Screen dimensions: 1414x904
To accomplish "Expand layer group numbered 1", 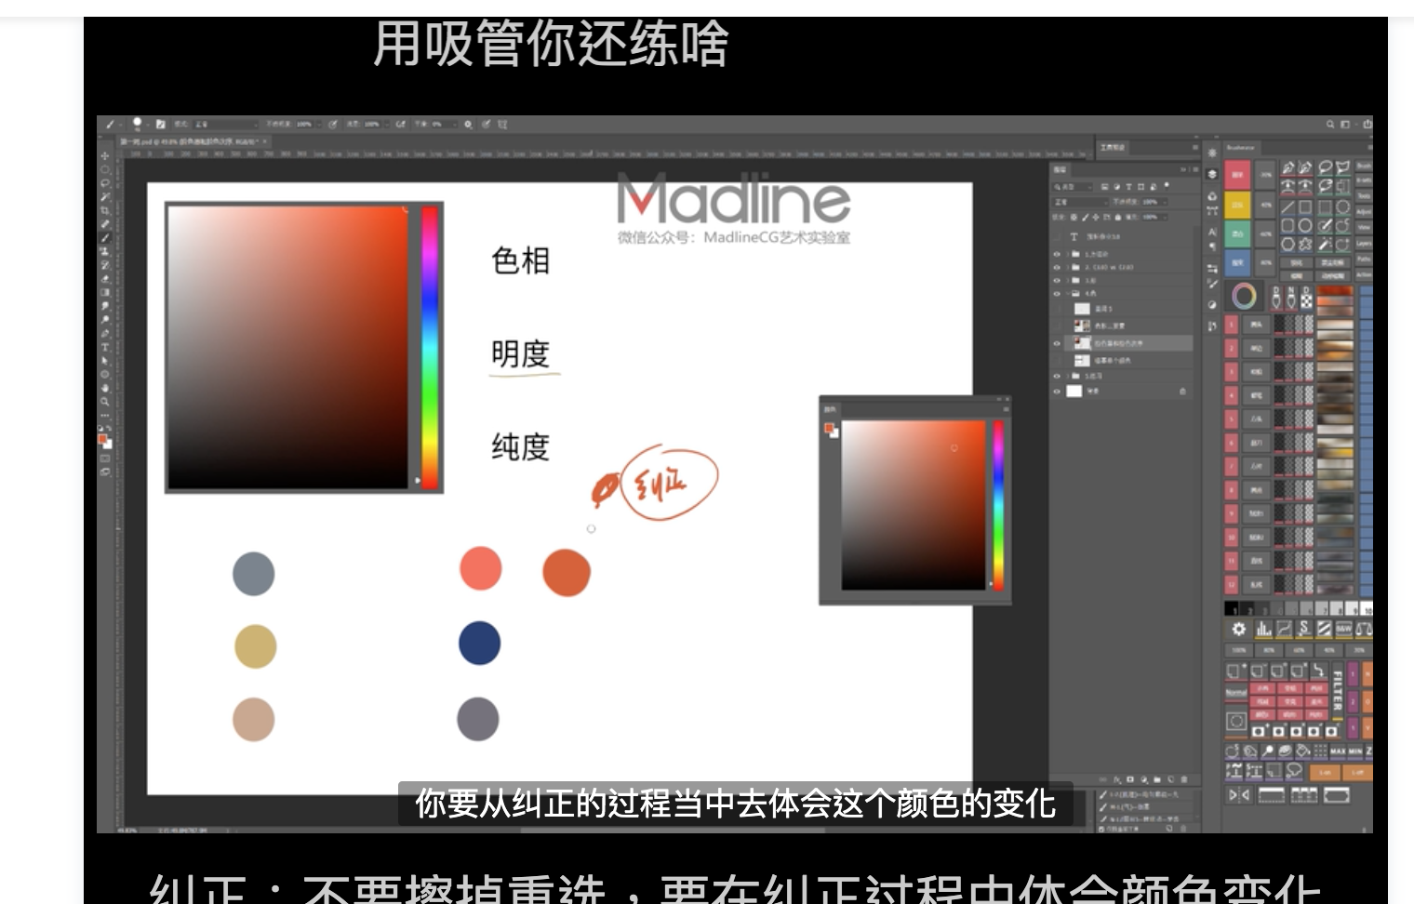I will [1067, 254].
